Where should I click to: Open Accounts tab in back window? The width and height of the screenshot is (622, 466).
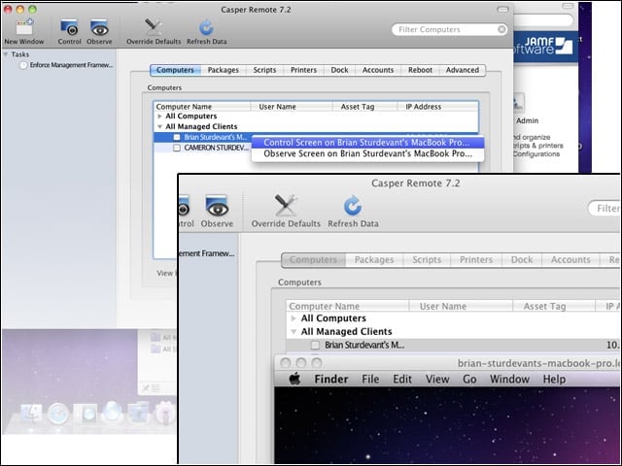click(378, 70)
